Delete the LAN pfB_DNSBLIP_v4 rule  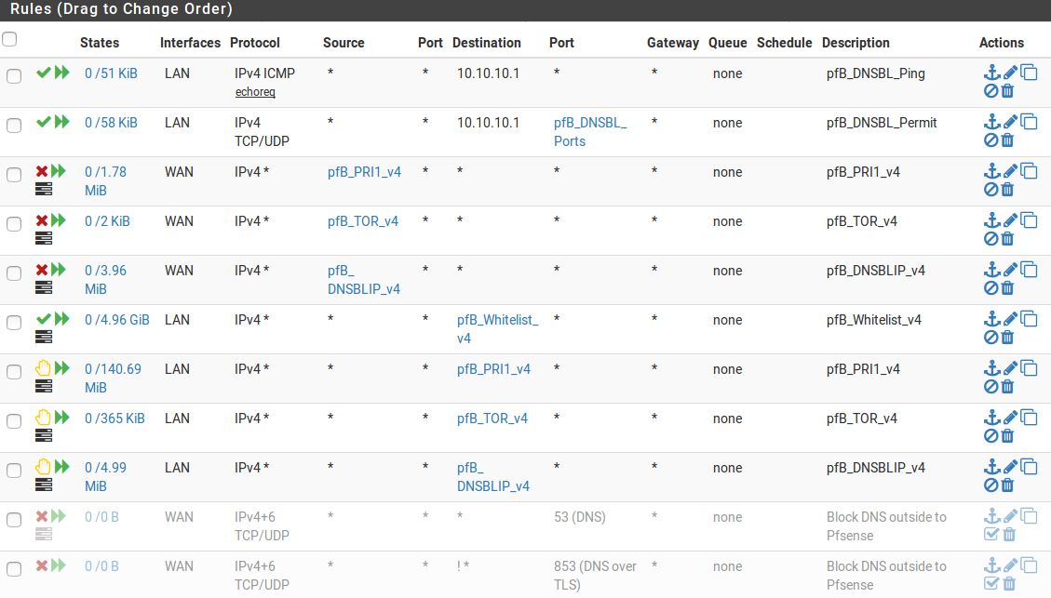coord(1007,485)
